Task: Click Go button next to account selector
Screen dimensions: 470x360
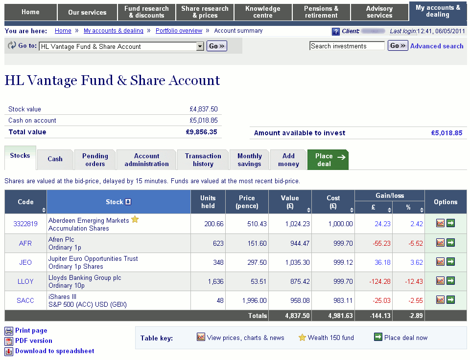Action: pos(217,46)
